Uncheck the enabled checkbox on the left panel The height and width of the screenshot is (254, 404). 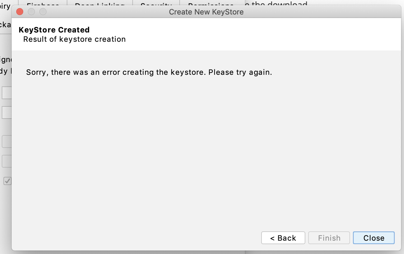[x=7, y=181]
